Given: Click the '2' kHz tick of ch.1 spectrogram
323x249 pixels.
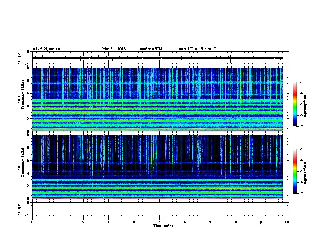Looking at the screenshot, I should click(x=29, y=118).
